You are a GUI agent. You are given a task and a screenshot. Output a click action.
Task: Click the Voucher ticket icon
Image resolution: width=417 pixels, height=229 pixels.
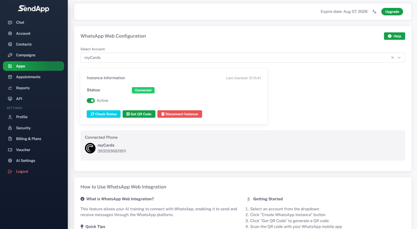tap(10, 150)
